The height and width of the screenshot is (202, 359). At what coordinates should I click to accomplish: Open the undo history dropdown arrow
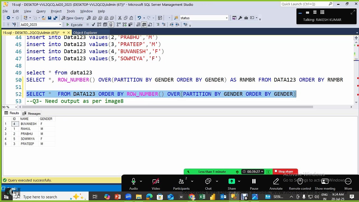144,18
